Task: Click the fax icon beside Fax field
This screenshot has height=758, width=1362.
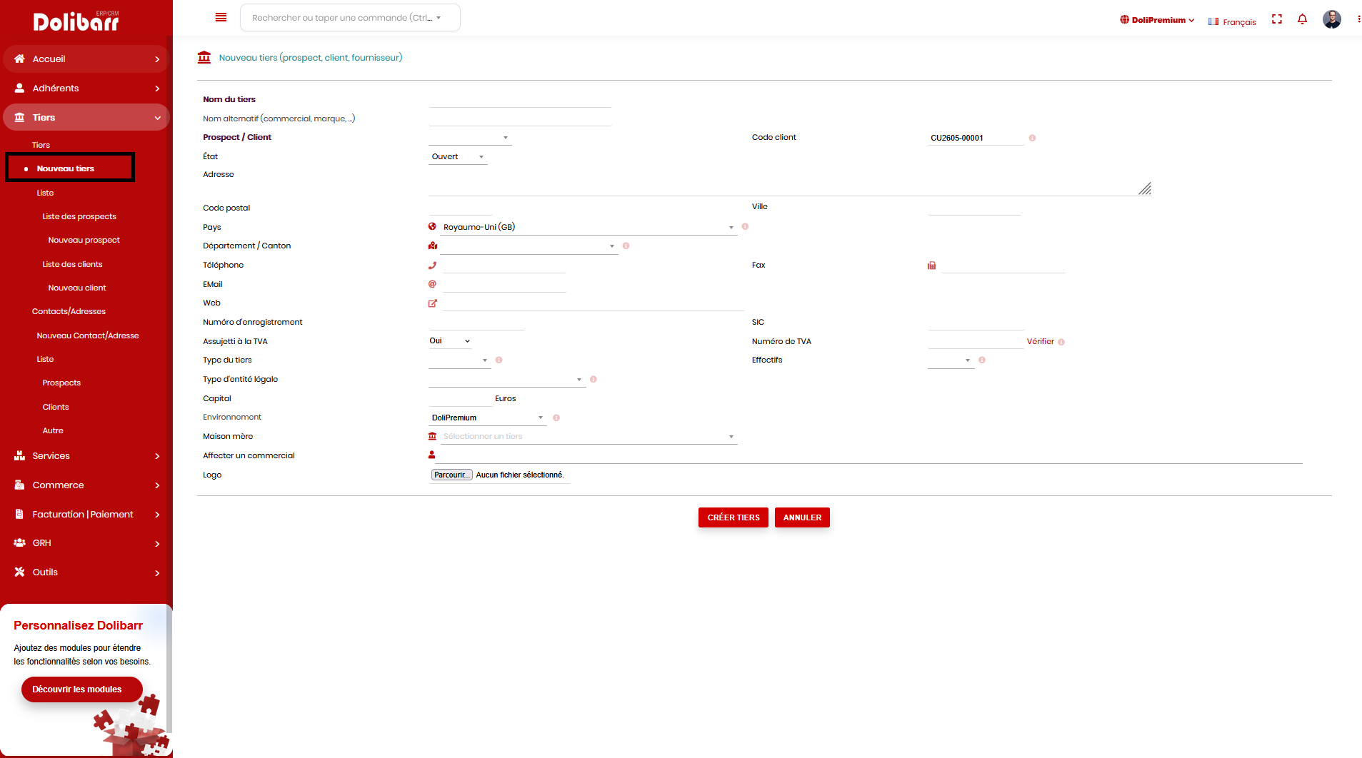Action: coord(931,265)
